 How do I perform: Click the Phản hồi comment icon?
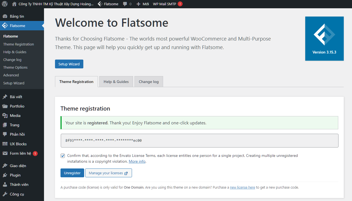(x=5, y=134)
